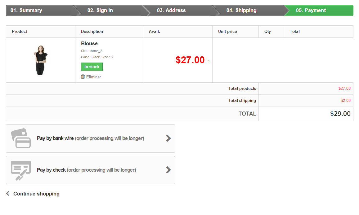Click the trash icon next to Eliminar

pyautogui.click(x=83, y=77)
